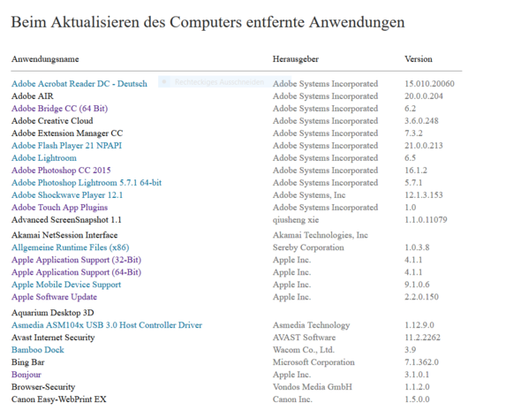521x410 pixels.
Task: Click version 7.1.362.0
Action: pos(421,362)
